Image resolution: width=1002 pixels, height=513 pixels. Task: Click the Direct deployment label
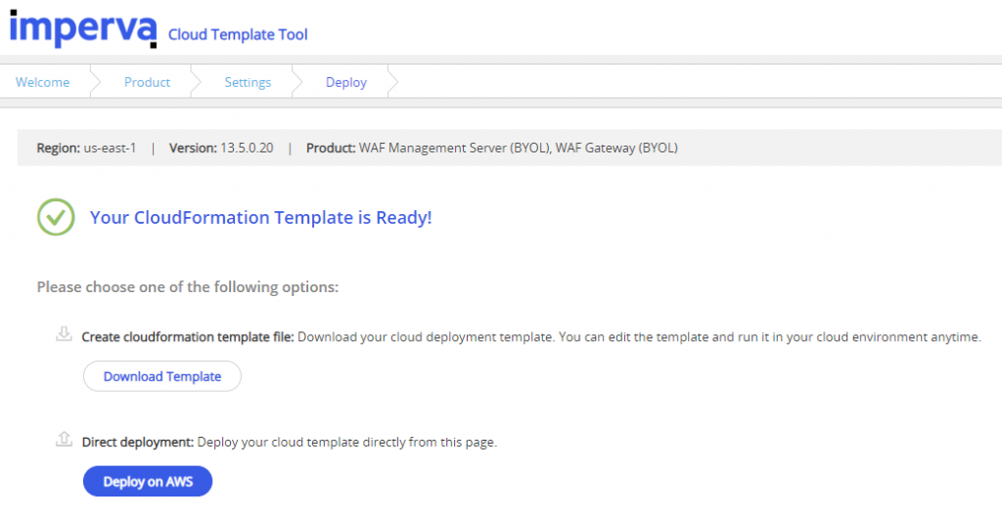[137, 442]
